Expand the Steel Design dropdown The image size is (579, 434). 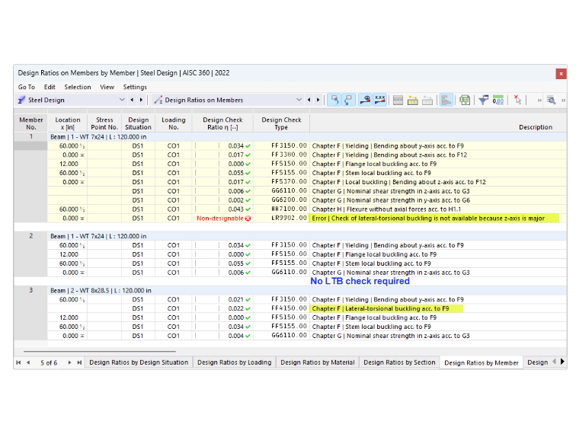121,100
